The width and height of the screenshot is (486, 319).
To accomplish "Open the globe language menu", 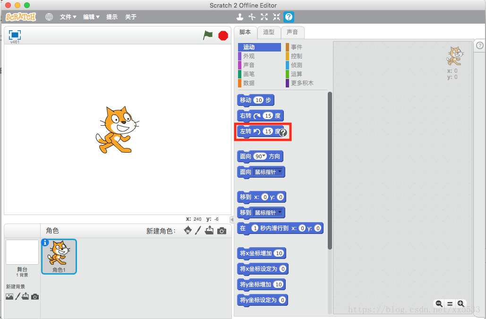I will pos(49,17).
